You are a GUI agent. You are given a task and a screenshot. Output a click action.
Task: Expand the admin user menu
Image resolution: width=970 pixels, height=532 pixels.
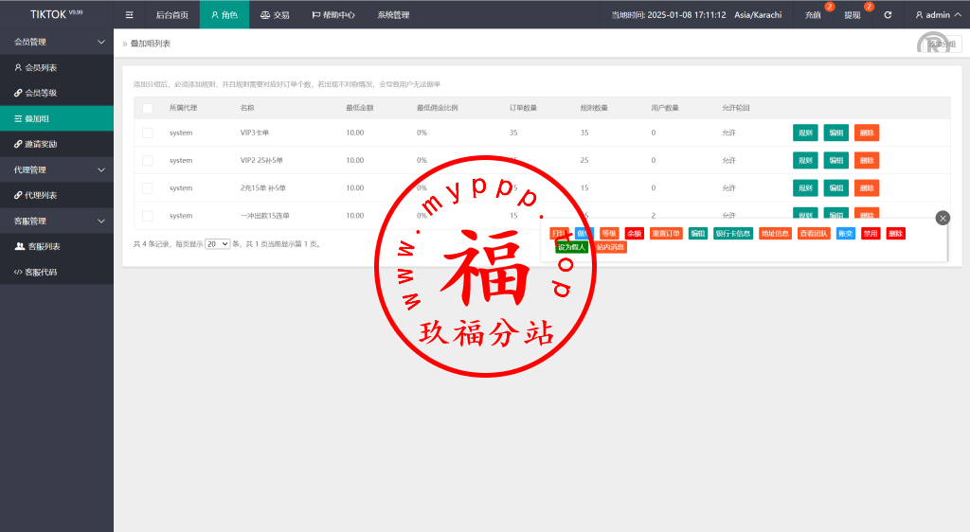click(936, 15)
